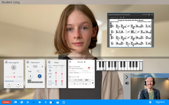Open the media library icon in toolbar
This screenshot has width=169, height=105.
(x=22, y=102)
